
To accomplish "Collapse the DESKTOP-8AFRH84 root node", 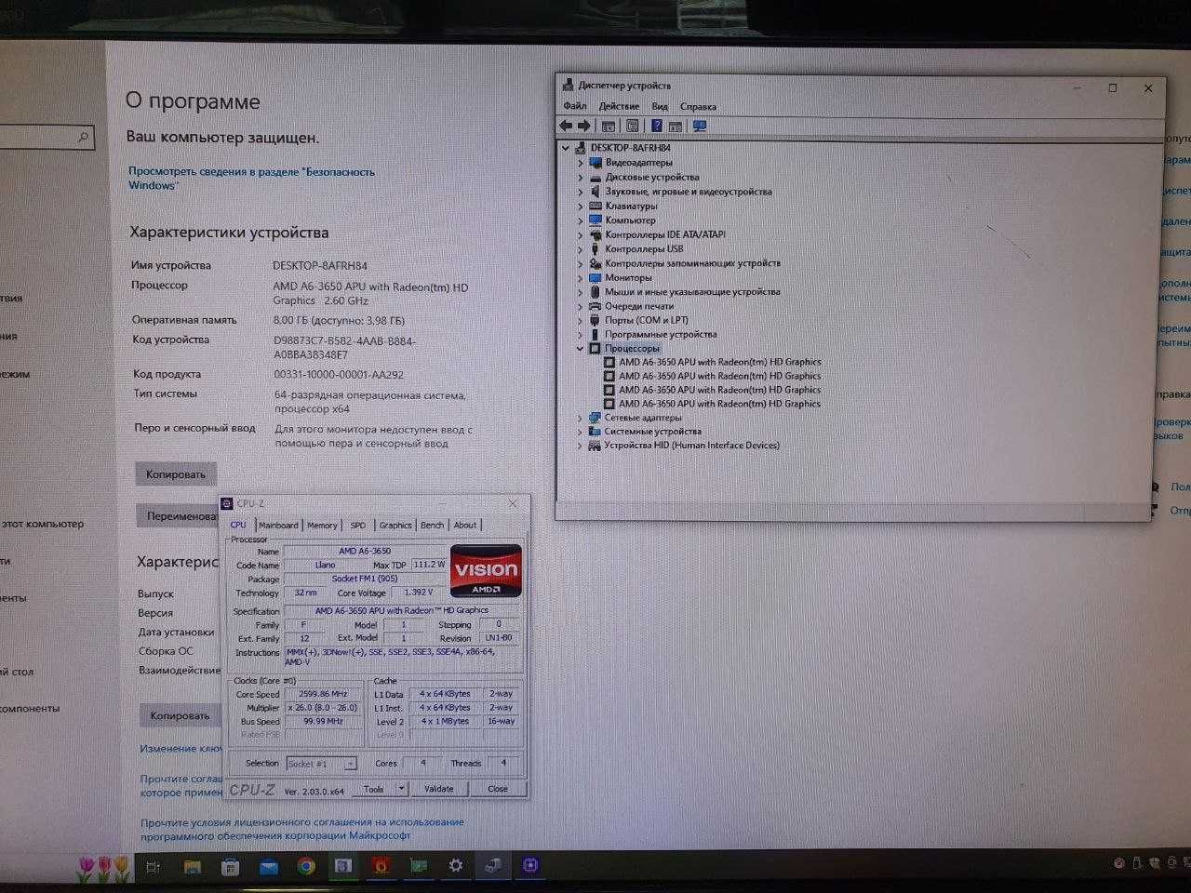I will click(x=565, y=148).
